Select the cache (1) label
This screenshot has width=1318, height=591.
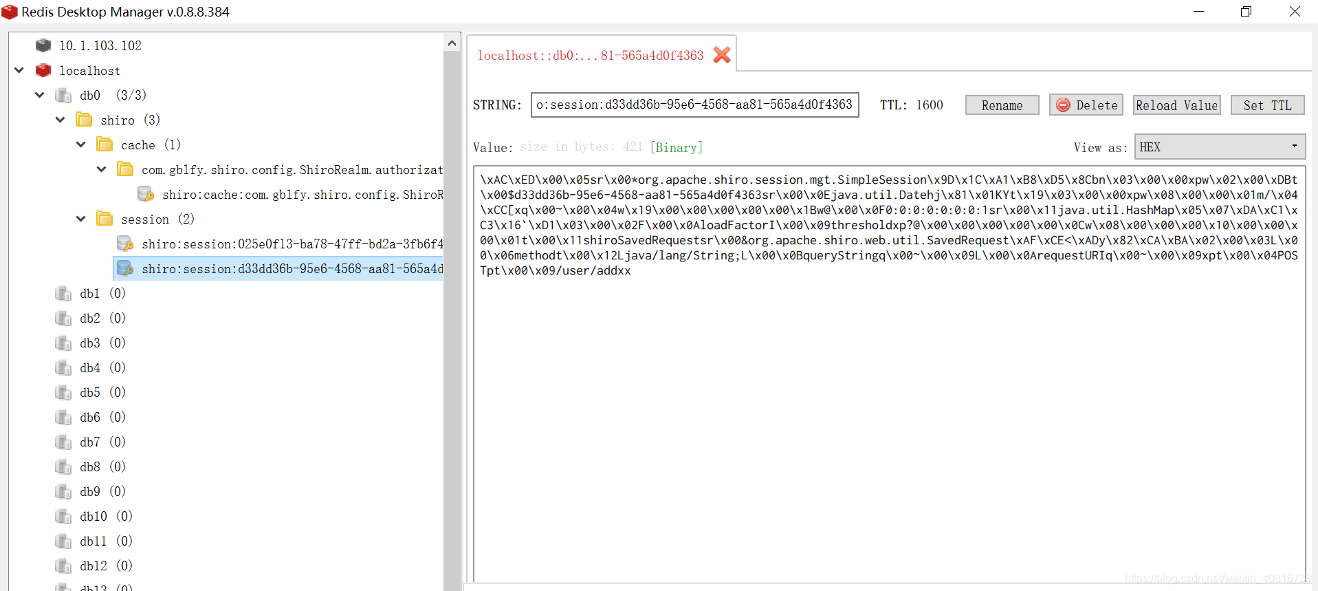(151, 144)
